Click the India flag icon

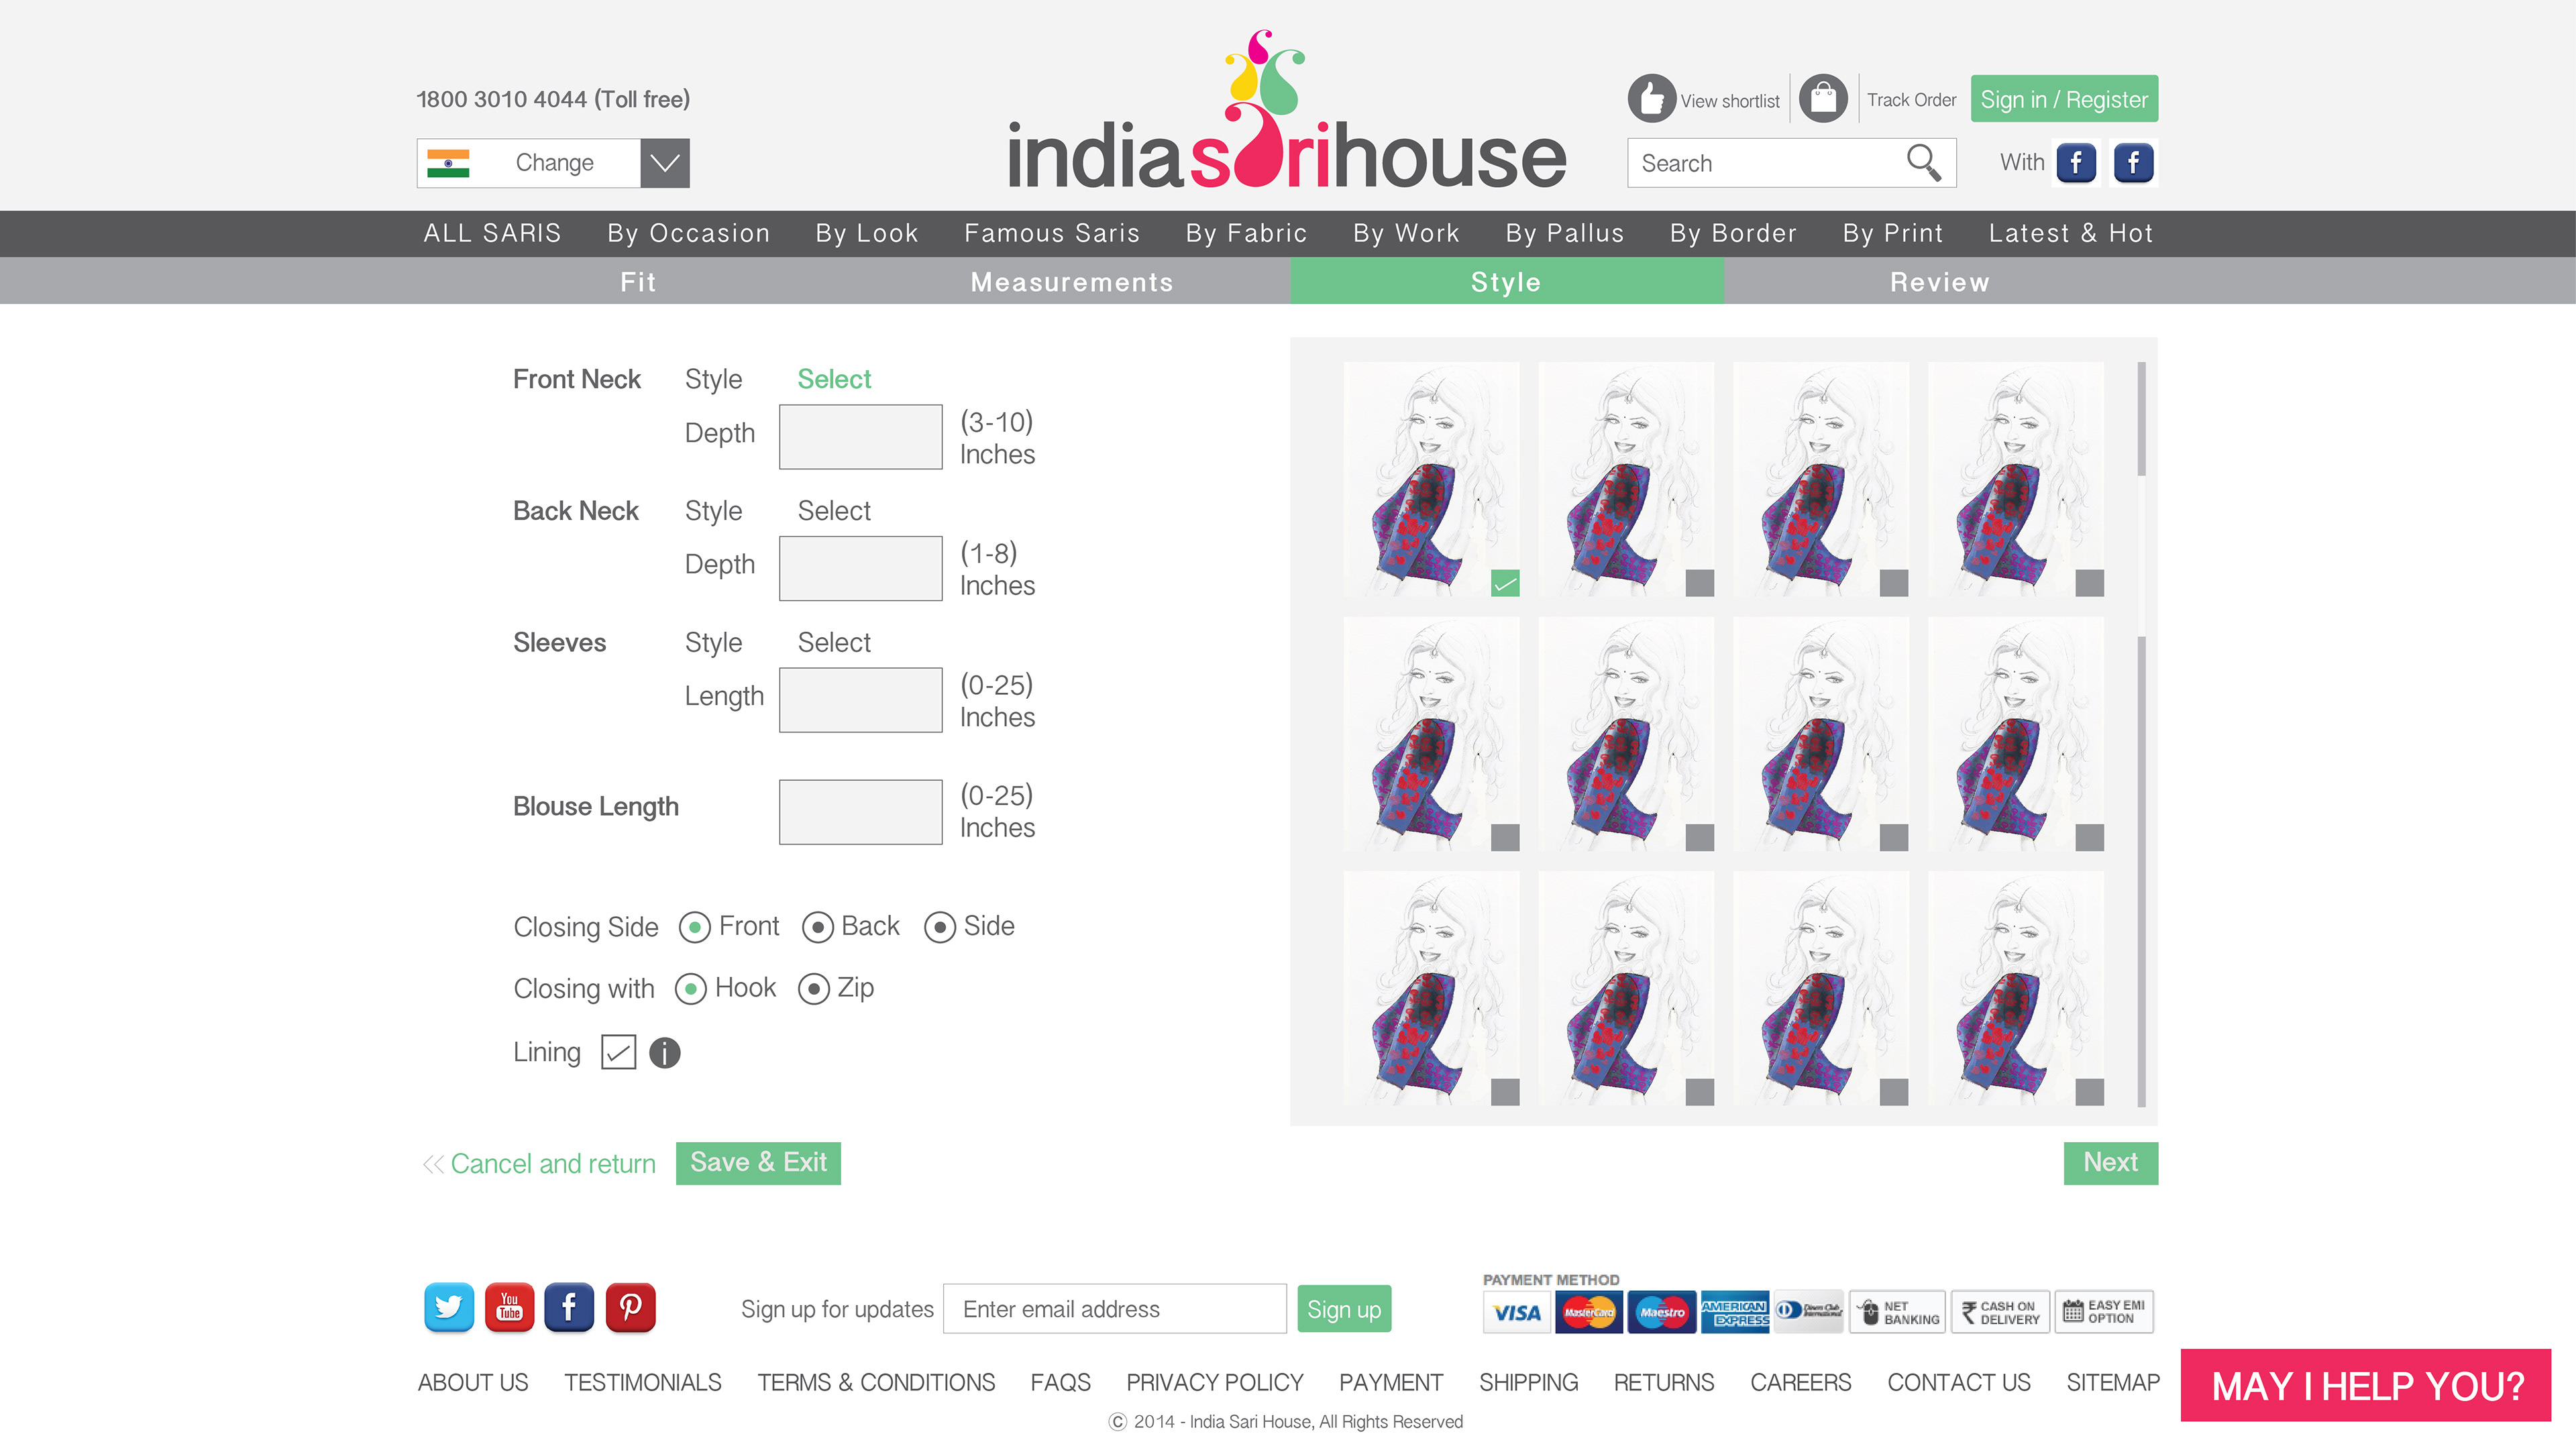tap(448, 163)
